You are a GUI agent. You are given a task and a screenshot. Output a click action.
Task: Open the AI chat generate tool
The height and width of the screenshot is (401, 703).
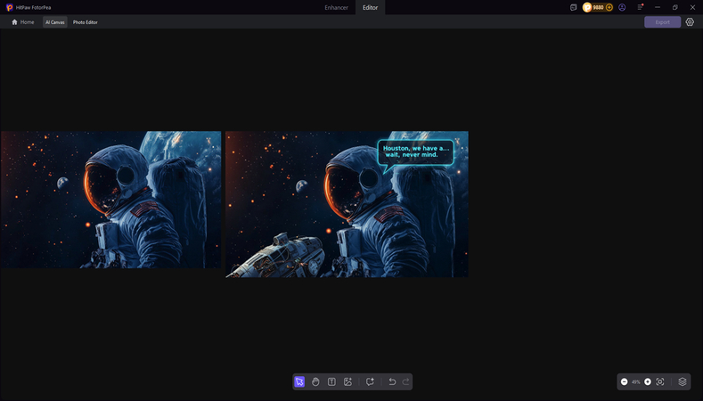point(370,381)
